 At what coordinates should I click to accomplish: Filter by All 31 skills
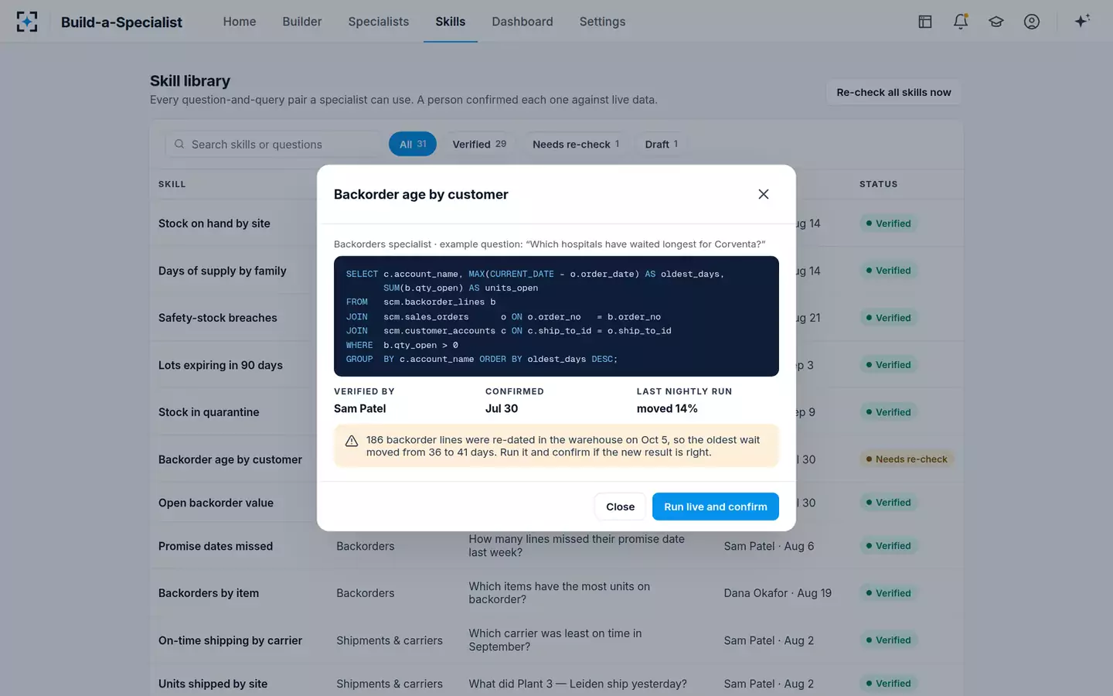click(413, 144)
